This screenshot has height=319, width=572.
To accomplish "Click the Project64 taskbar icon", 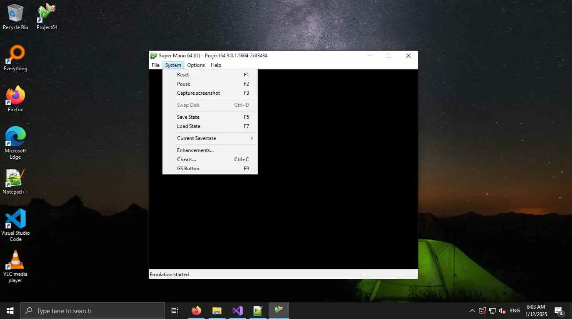I will pos(279,311).
